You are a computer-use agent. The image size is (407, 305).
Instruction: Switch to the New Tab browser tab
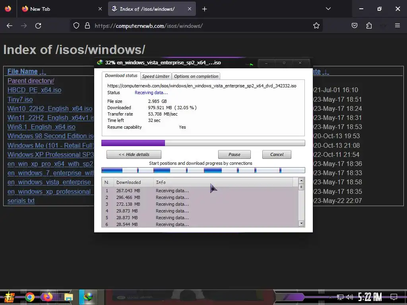coord(61,9)
